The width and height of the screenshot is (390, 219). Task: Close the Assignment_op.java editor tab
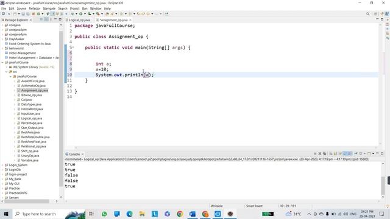pos(130,20)
